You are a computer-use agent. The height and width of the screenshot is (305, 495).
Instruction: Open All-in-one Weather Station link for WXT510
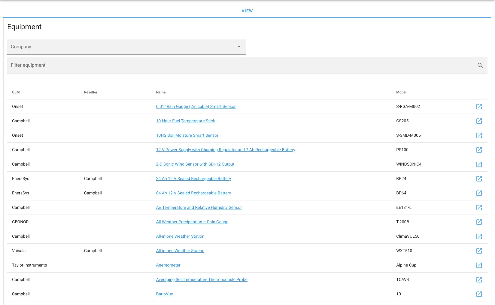[180, 251]
